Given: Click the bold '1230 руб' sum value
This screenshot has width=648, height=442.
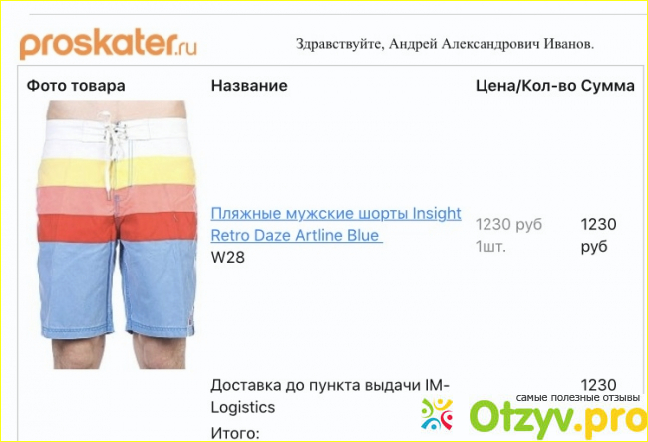Looking at the screenshot, I should point(598,235).
